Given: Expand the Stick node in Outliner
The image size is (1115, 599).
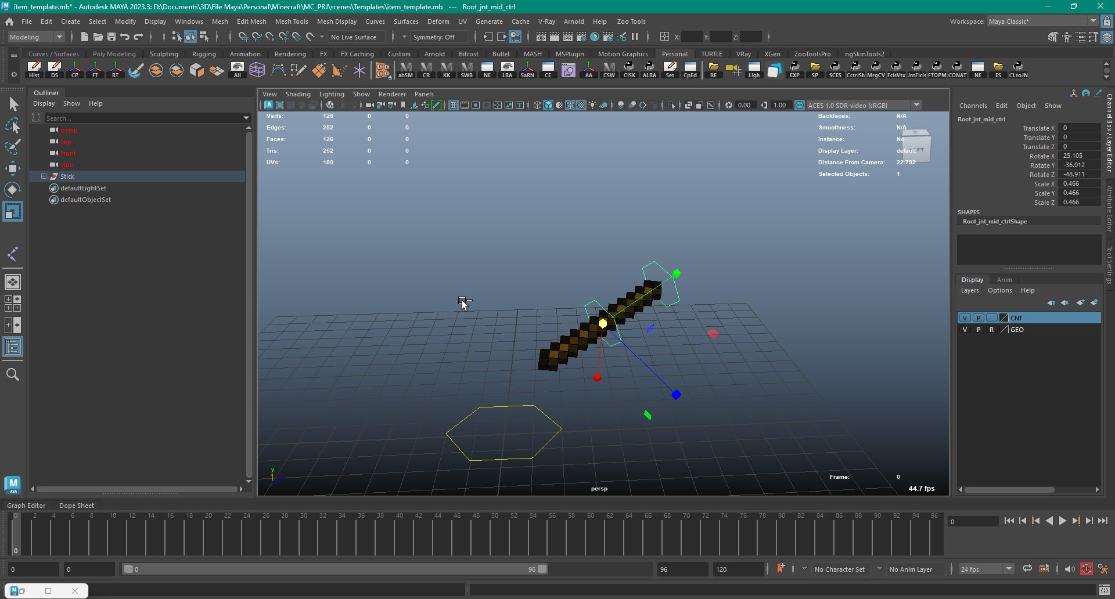Looking at the screenshot, I should pos(44,176).
